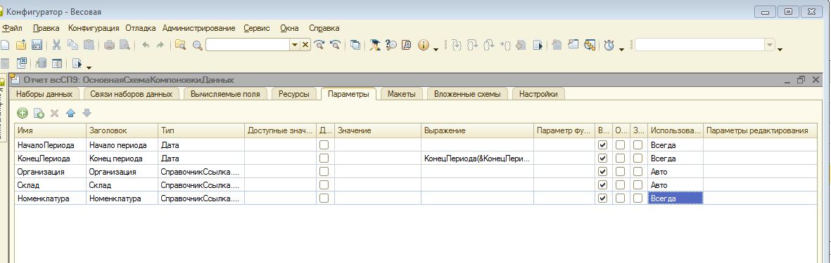Expand the search field dropdown arrow

click(295, 46)
